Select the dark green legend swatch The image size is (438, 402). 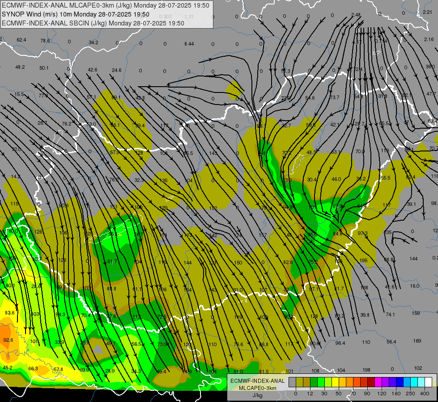pos(314,382)
